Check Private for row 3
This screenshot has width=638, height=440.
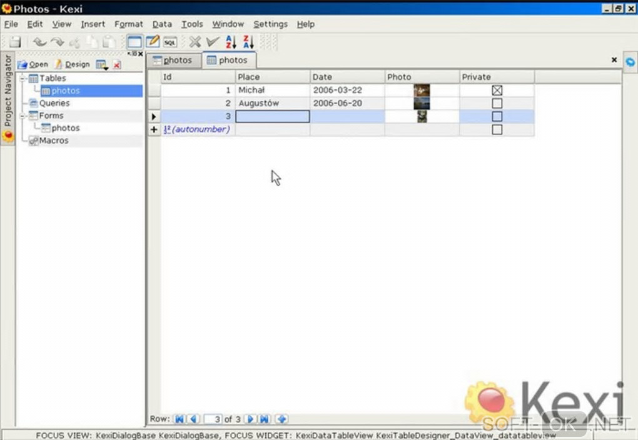497,116
